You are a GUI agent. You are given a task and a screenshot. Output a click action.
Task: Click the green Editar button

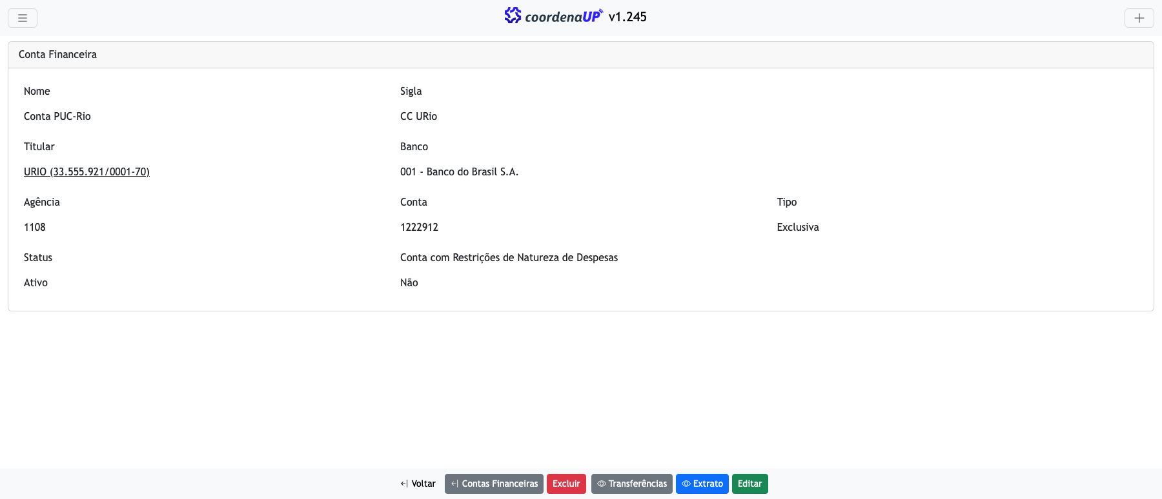(750, 484)
